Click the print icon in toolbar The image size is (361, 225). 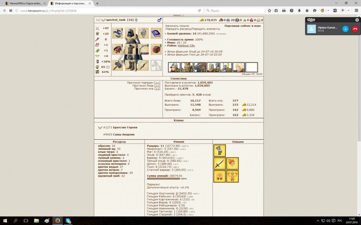[x=284, y=10]
